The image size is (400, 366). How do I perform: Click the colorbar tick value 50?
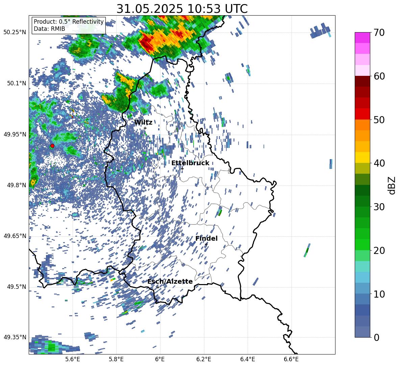point(379,120)
